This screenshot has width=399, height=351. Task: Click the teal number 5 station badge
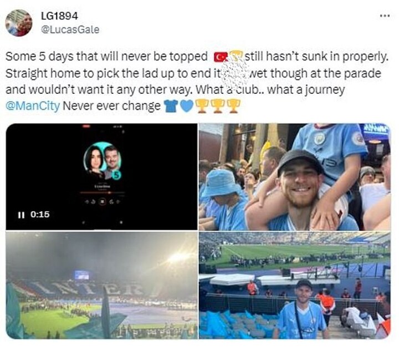[116, 175]
